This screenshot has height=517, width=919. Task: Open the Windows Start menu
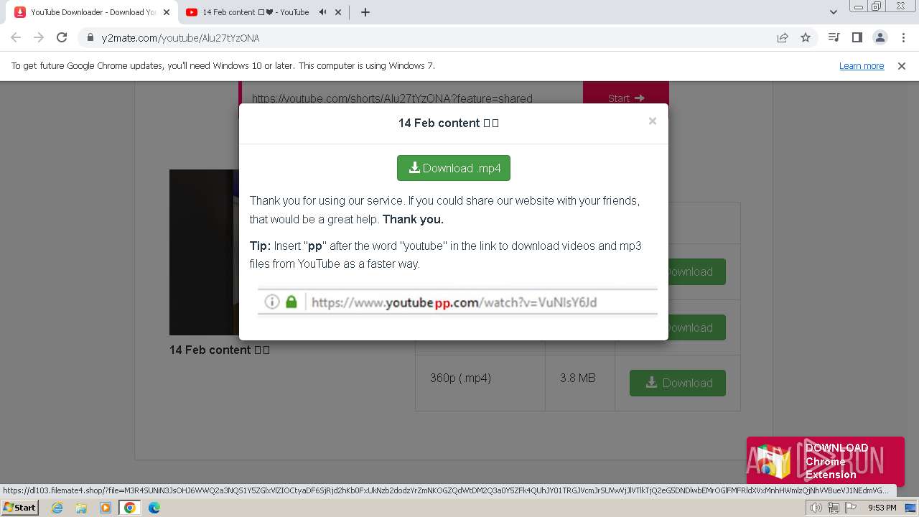click(19, 507)
